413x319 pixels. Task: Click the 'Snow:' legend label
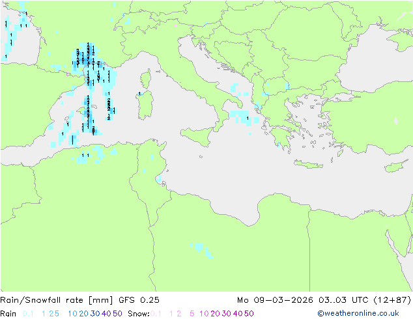(x=139, y=314)
